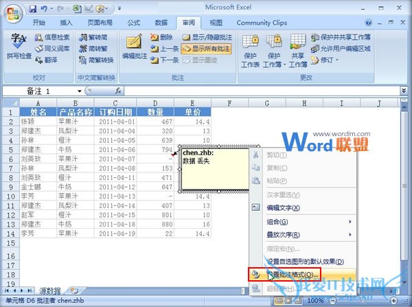Convert traditional to simplified (繁转简)

[x=93, y=37]
